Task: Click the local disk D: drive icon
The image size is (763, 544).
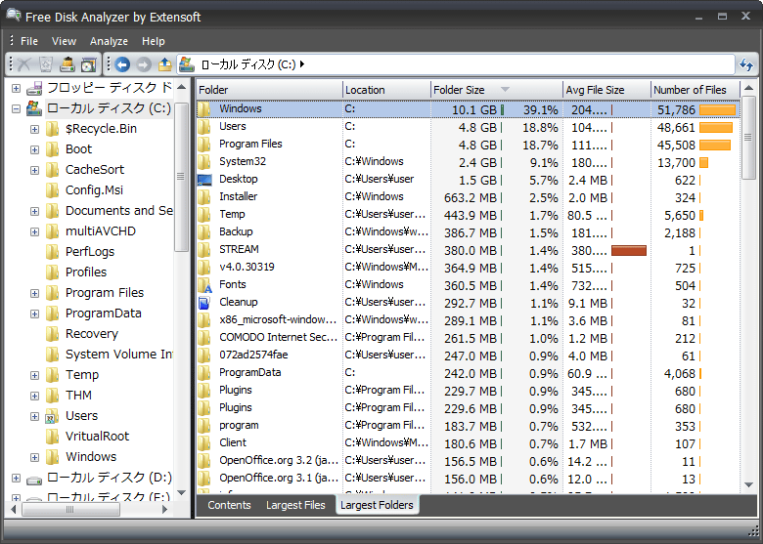Action: (x=34, y=479)
